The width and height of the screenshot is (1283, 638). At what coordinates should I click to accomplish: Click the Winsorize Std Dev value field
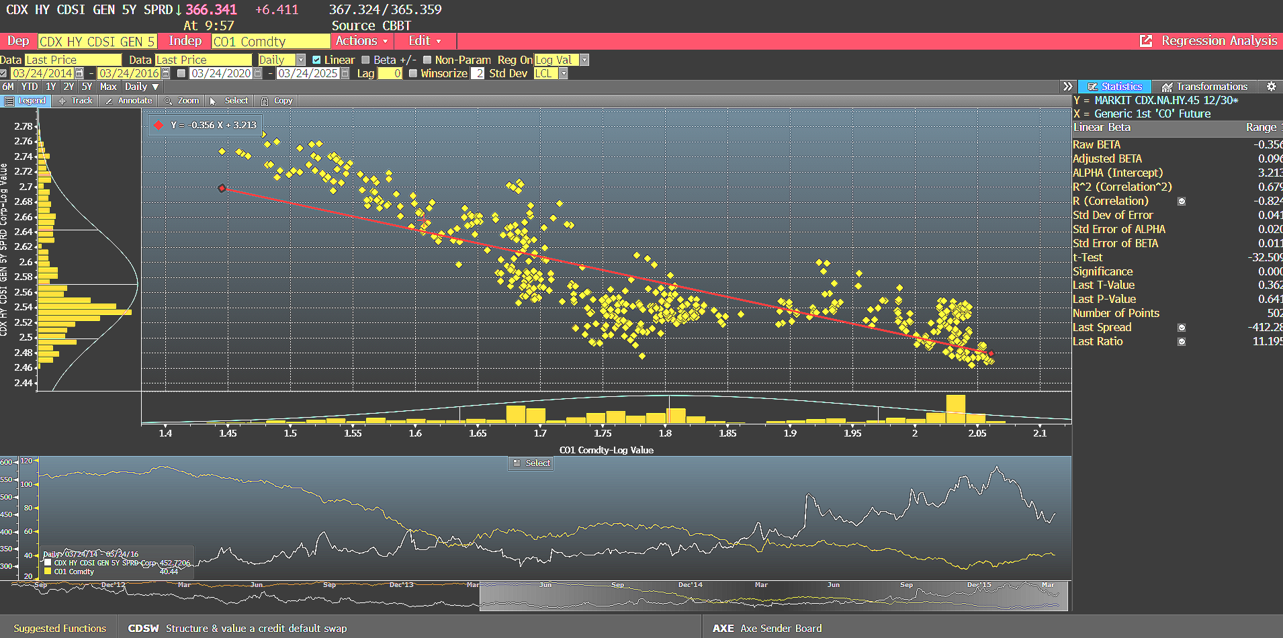[x=477, y=73]
